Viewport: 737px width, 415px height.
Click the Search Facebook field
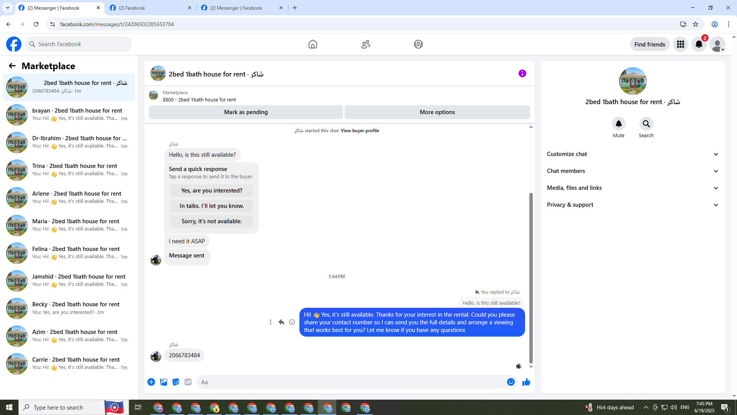(x=78, y=44)
